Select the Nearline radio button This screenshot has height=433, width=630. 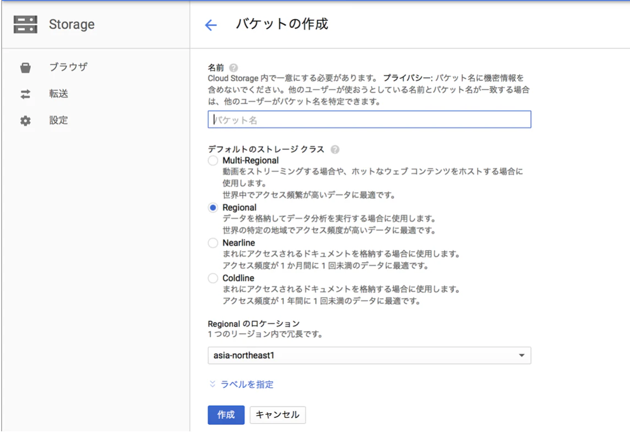pyautogui.click(x=213, y=243)
